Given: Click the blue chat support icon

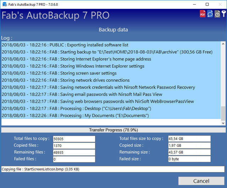Looking at the screenshot, I should pyautogui.click(x=210, y=14).
